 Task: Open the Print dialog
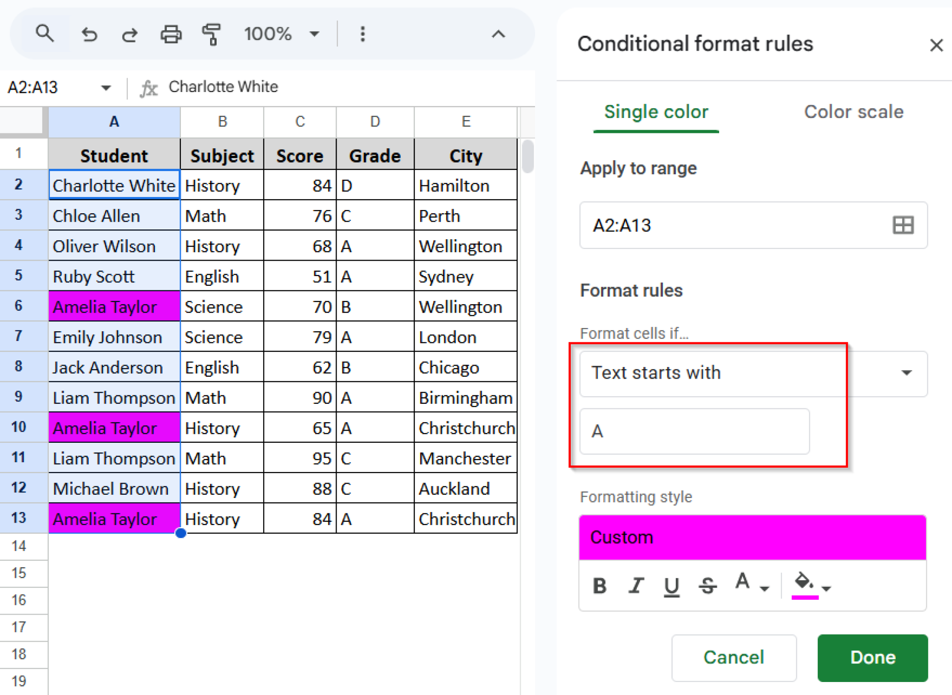tap(170, 34)
